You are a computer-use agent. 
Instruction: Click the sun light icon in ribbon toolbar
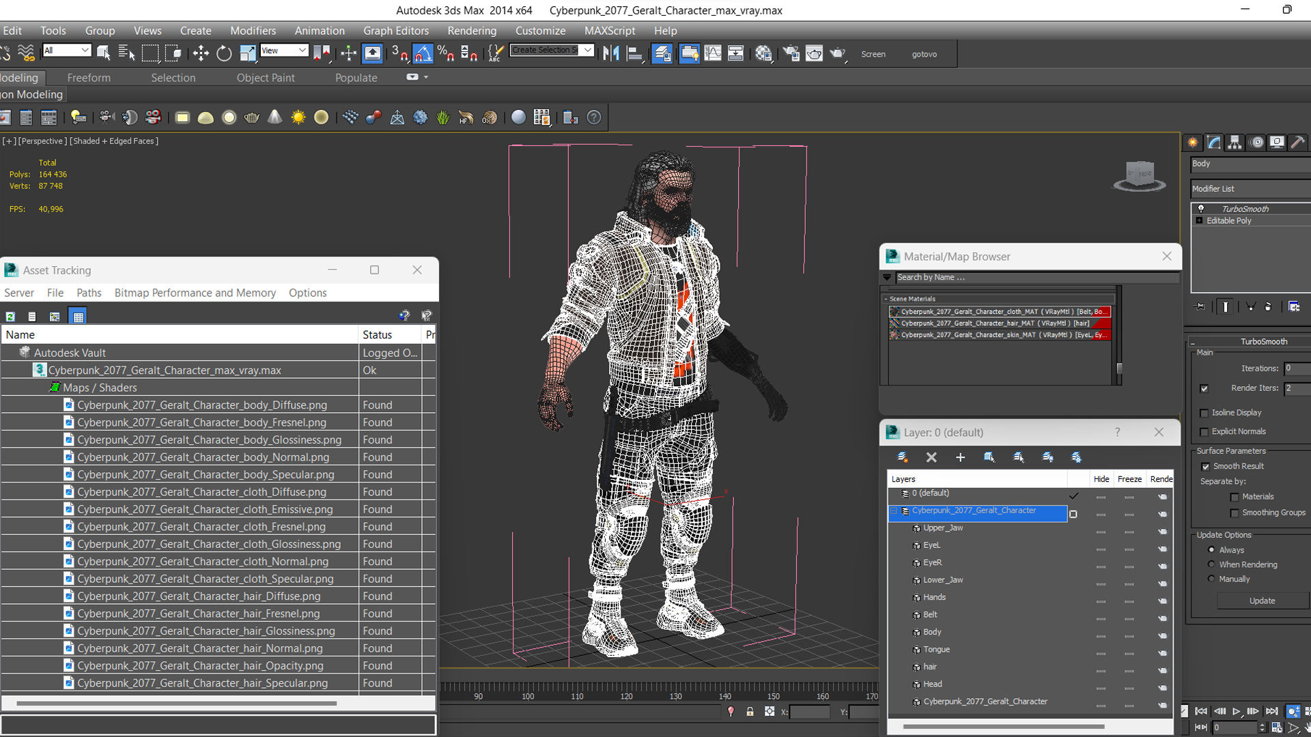pos(298,117)
